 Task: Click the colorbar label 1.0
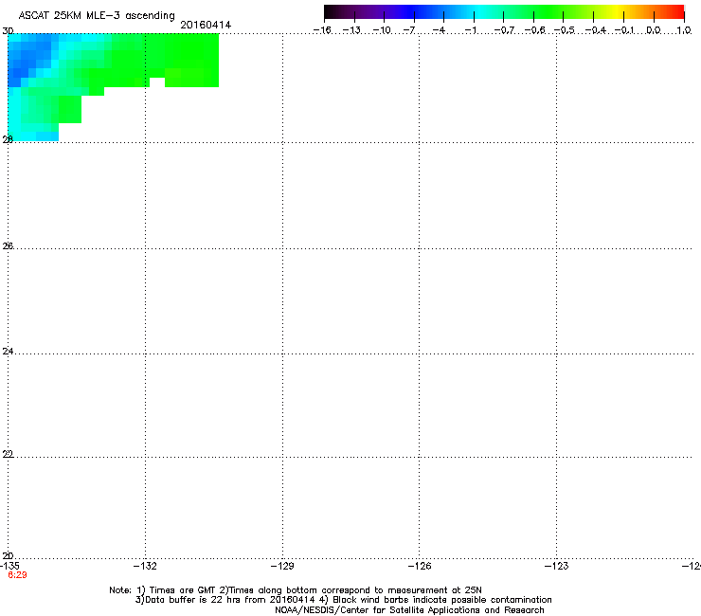684,30
